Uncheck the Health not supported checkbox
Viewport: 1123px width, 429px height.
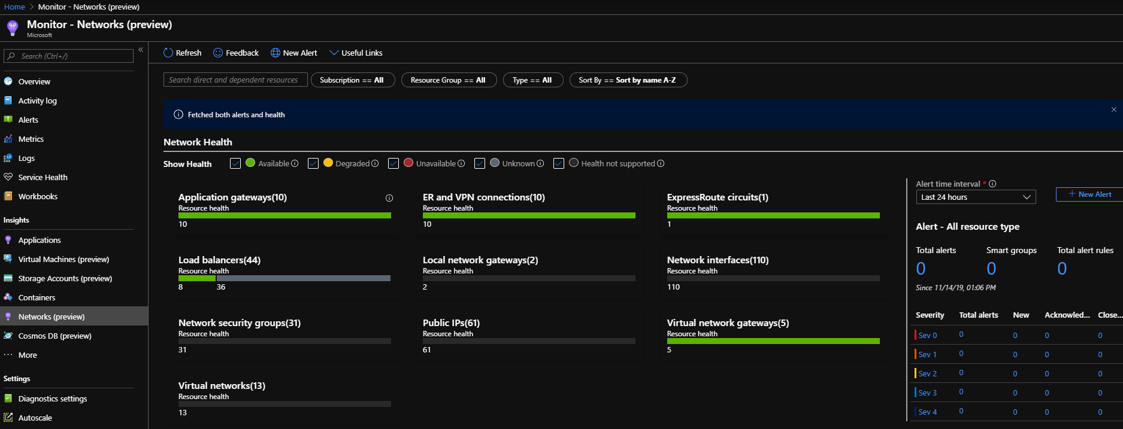coord(559,163)
